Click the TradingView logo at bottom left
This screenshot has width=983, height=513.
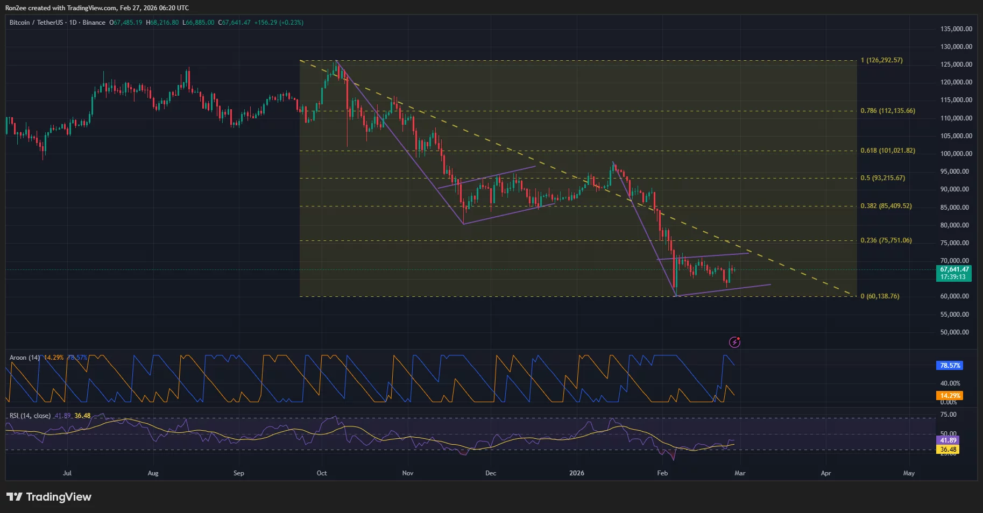(x=48, y=497)
